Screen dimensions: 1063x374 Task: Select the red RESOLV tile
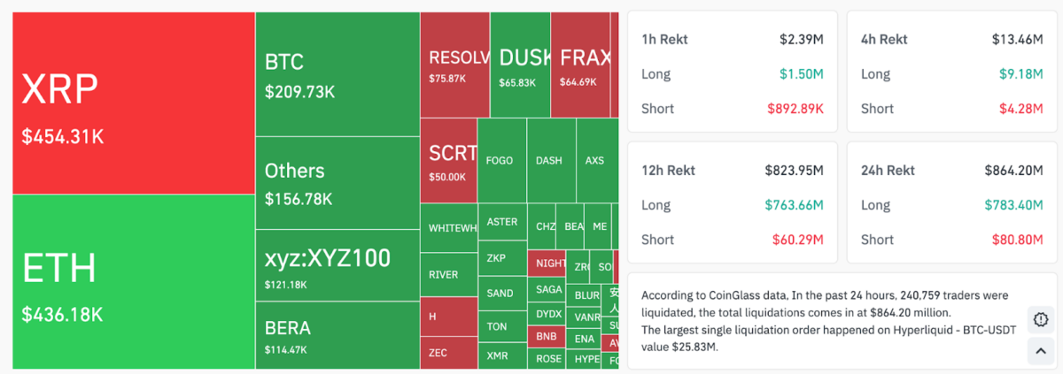pos(454,65)
